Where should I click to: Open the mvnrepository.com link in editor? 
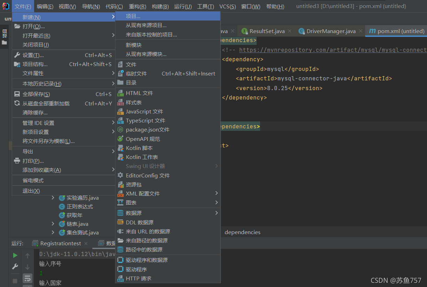pyautogui.click(x=333, y=50)
